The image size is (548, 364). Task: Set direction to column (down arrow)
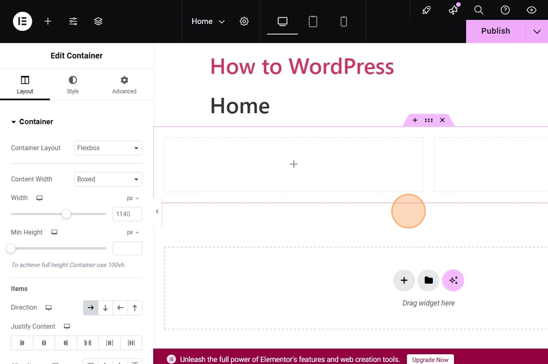coord(105,308)
